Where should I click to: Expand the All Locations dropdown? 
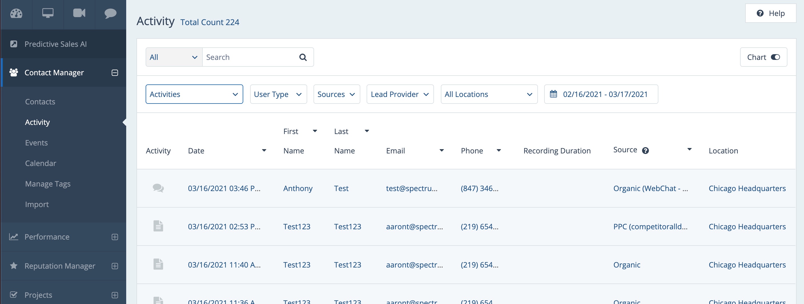click(x=489, y=94)
